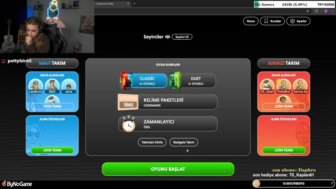The width and height of the screenshot is (336, 189).
Task: Click the Kırmızı Takım header
Action: [x=284, y=63]
